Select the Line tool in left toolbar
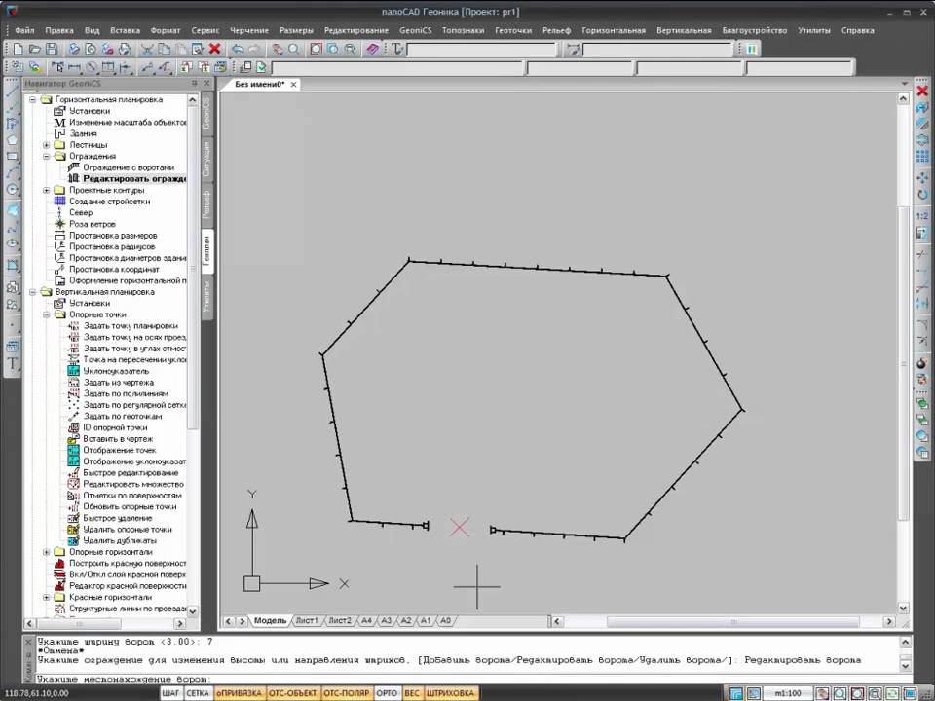The height and width of the screenshot is (701, 935). [x=12, y=92]
